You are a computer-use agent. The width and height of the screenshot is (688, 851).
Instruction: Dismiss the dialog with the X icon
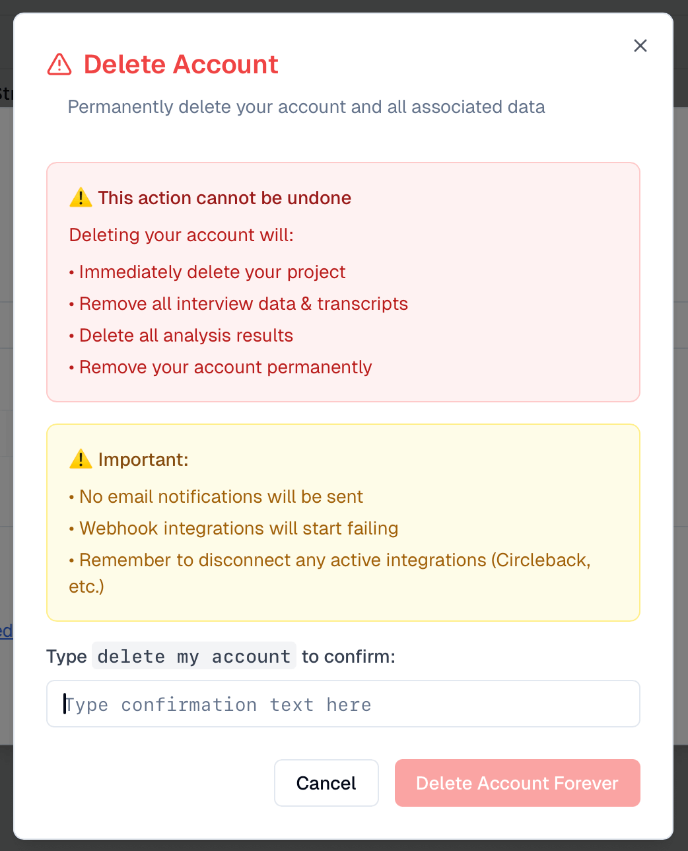tap(640, 46)
